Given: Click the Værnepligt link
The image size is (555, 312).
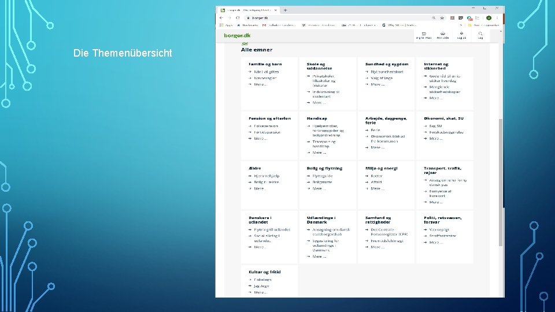Looking at the screenshot, I should pos(439,229).
